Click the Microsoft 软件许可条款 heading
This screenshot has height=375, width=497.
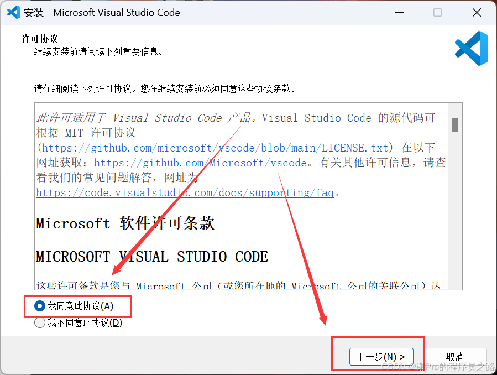tap(125, 223)
